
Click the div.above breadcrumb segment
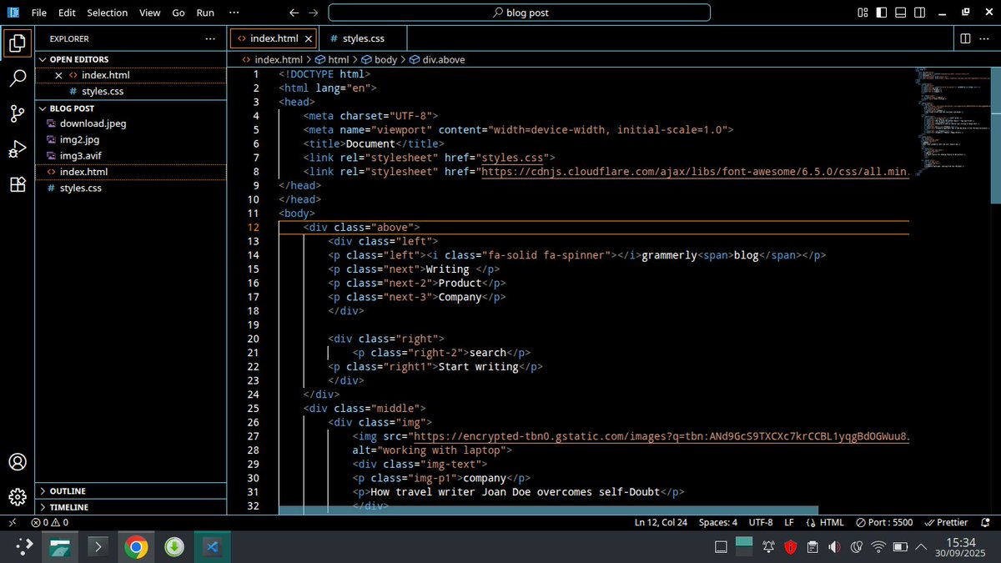coord(437,59)
